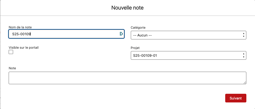Screen dimensions: 255x109
Task: Open the Catégorie dropdown
Action: pyautogui.click(x=189, y=35)
